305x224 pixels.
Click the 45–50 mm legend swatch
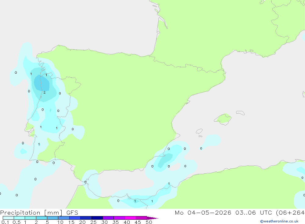[x=142, y=218]
